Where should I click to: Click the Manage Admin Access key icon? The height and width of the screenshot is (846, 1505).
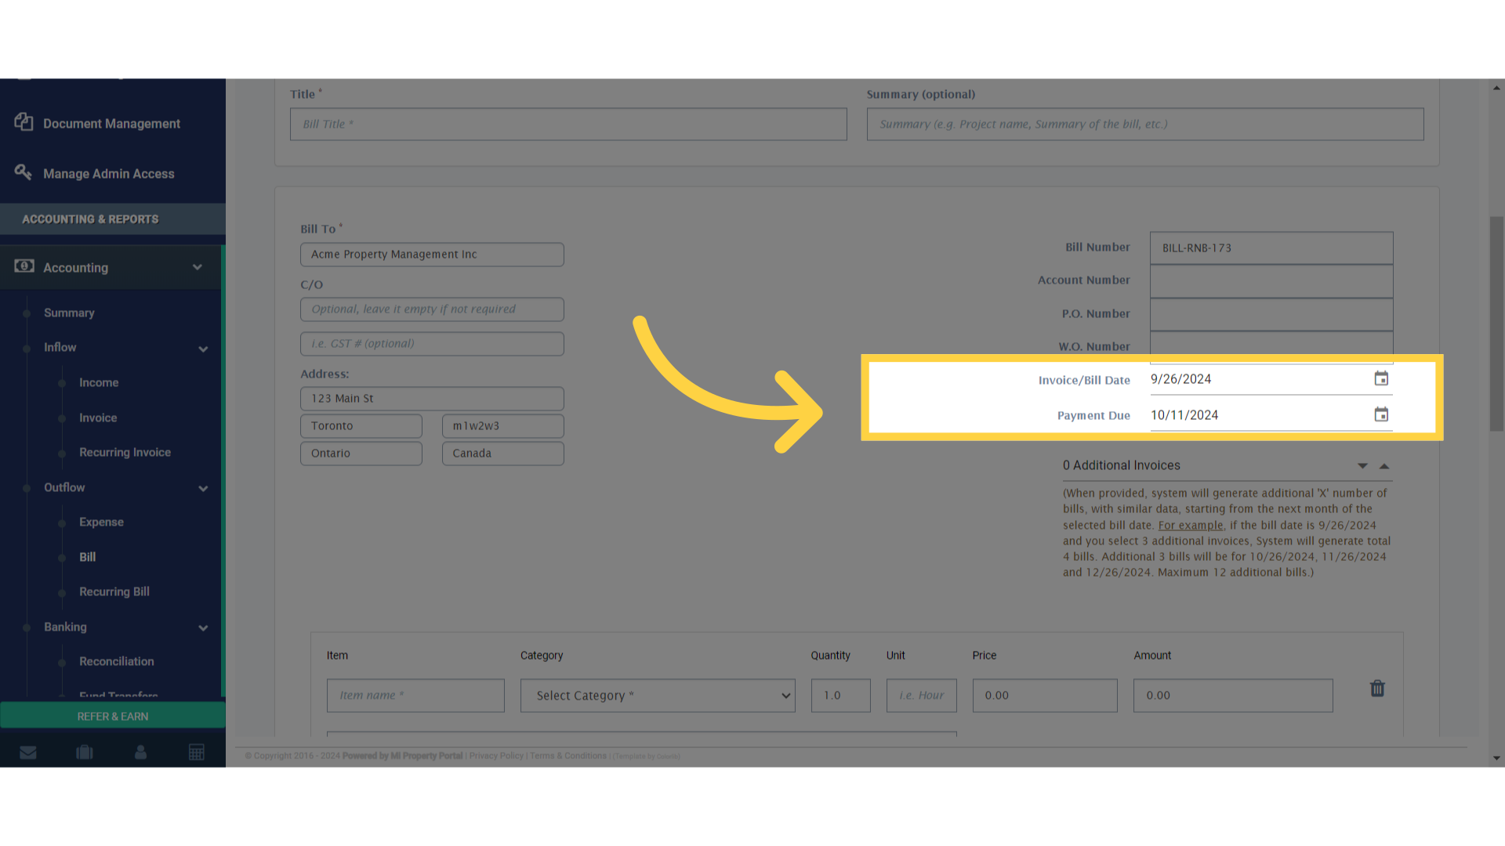(x=24, y=172)
